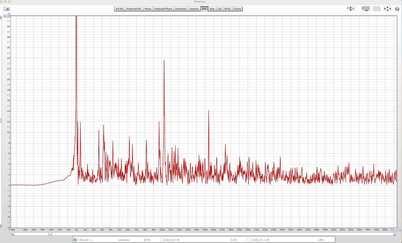This screenshot has height=243, width=402.
Task: Select the ETC tab
Action: pyautogui.click(x=204, y=9)
